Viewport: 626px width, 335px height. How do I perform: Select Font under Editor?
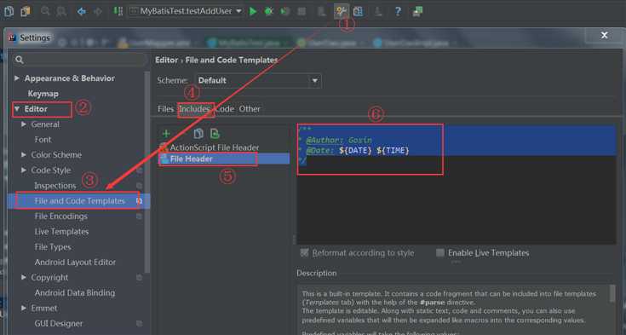(x=43, y=140)
